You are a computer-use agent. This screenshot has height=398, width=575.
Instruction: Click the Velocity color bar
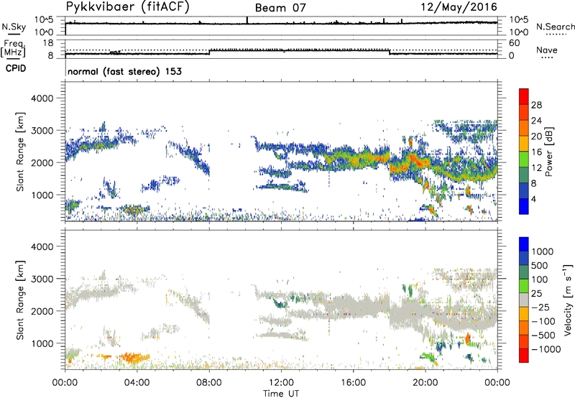[524, 300]
